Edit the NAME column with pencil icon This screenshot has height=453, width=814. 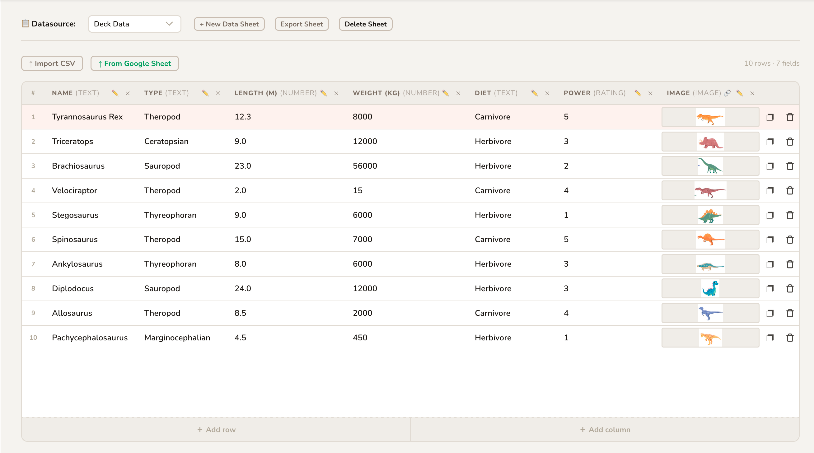point(115,93)
